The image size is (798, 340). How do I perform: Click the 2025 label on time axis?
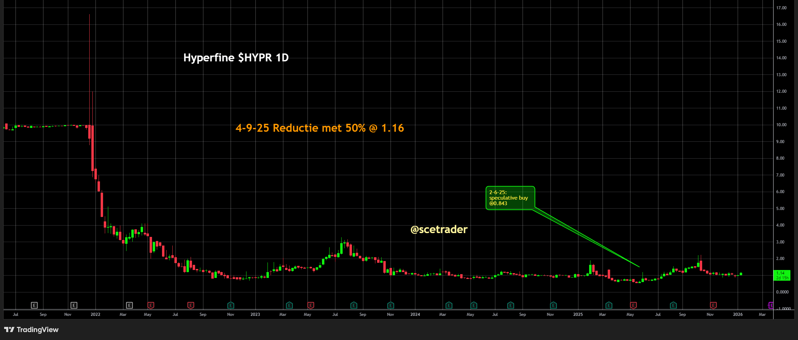tap(578, 314)
